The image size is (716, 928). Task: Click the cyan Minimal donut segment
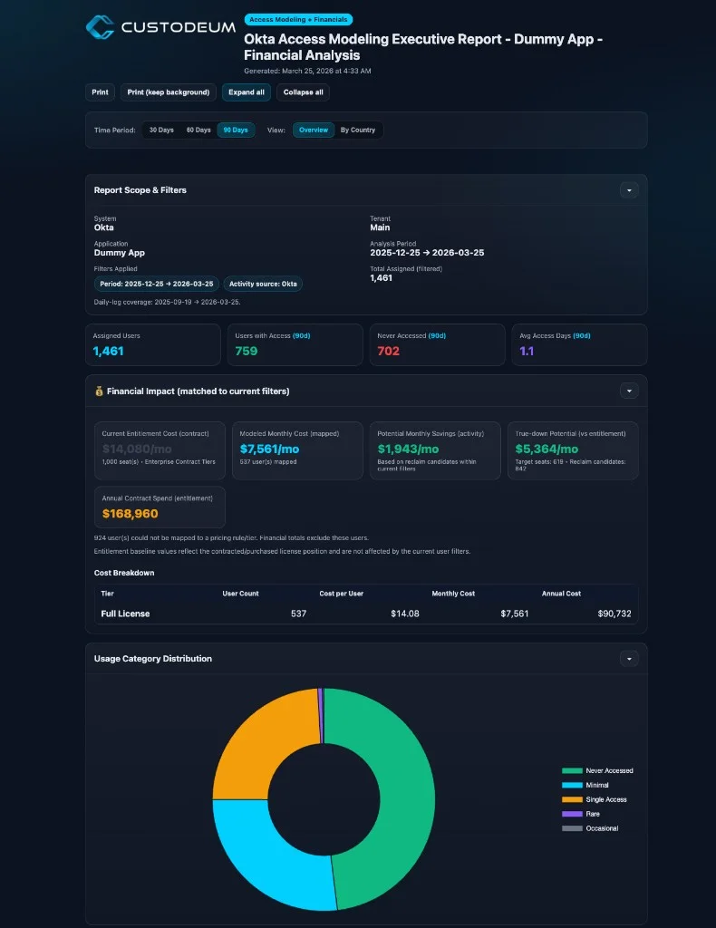(264, 858)
